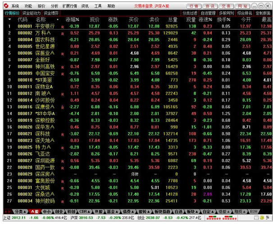Click the R marker beside 特力A
This screenshot has height=225, width=273.
click(x=63, y=148)
